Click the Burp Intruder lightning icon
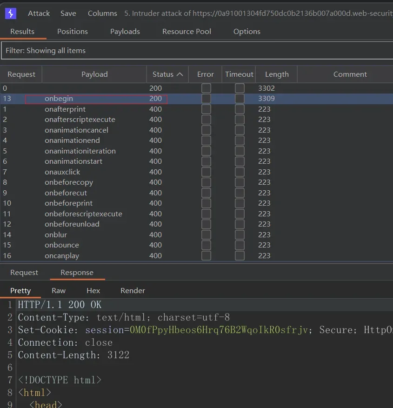Viewport: 393px width, 408px height. coord(11,13)
